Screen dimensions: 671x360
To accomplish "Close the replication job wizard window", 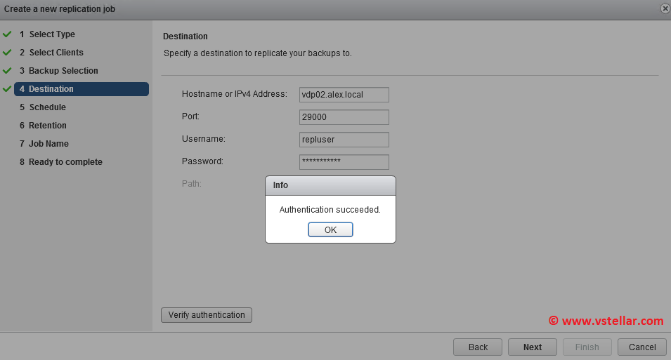I will point(665,8).
